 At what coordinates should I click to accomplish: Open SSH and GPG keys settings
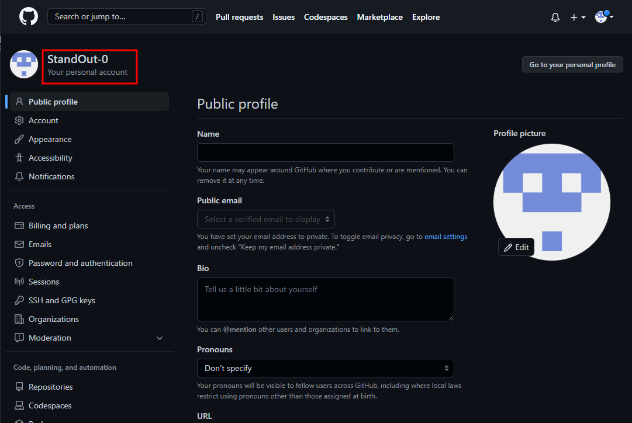(89, 300)
